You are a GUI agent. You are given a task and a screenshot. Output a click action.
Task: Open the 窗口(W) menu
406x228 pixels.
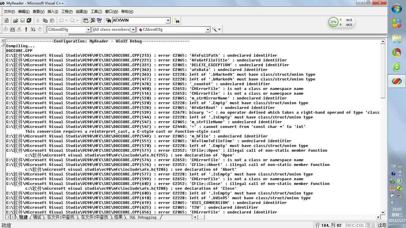click(x=111, y=12)
